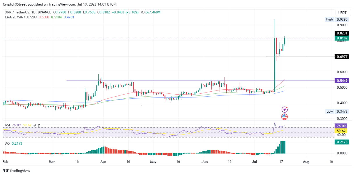Click the 0.8231 resistance price label

342,33
